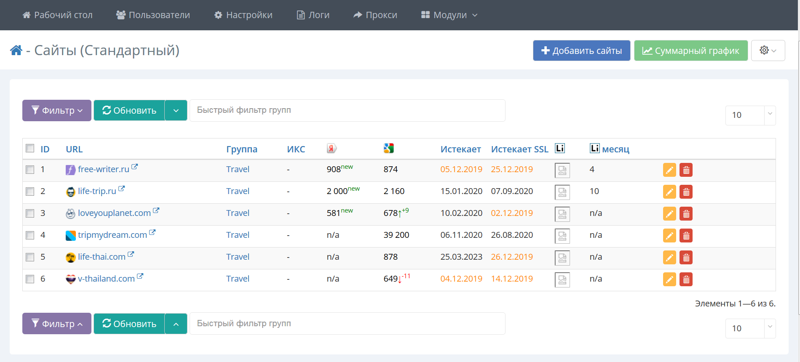
Task: Edit the free-writer.ru site entry
Action: tap(669, 170)
